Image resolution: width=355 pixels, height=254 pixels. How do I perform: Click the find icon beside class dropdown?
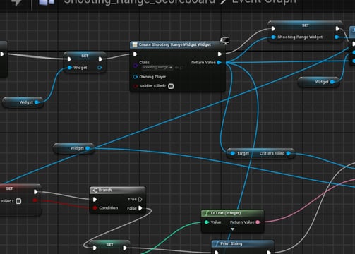[181, 68]
